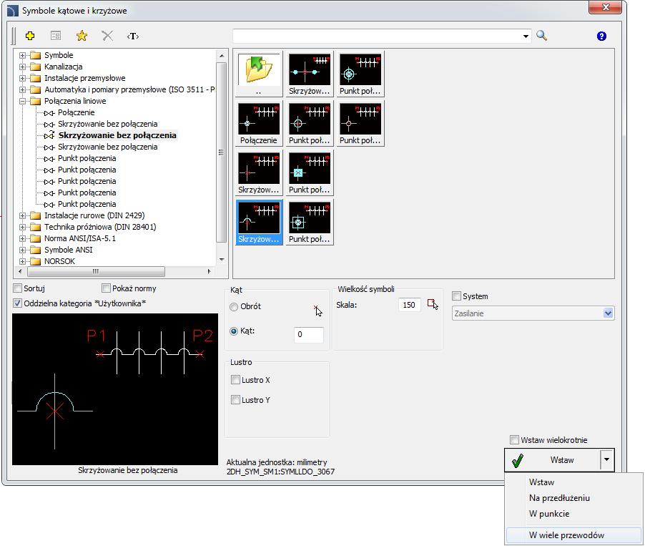Viewport: 645px width, 546px height.
Task: Expand Instalacje rurowe (DIN 2429) folder
Action: (x=23, y=215)
